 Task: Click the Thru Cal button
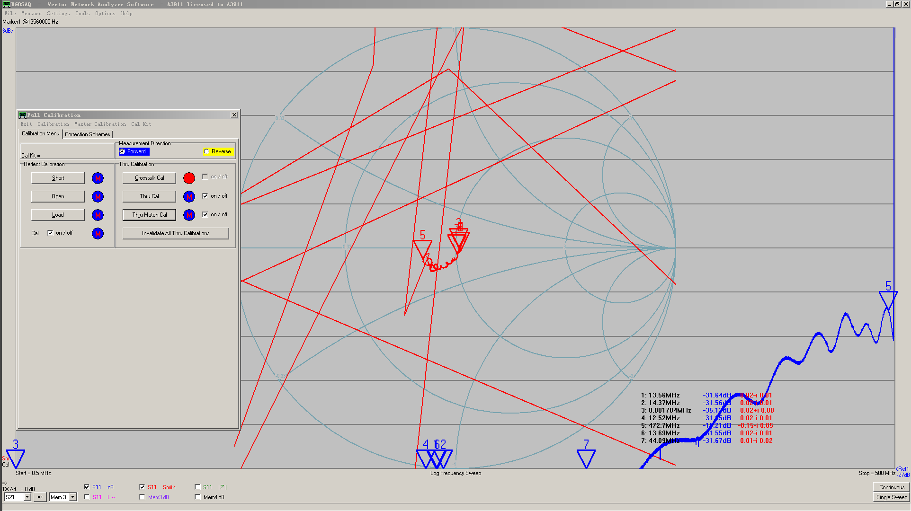pyautogui.click(x=149, y=196)
